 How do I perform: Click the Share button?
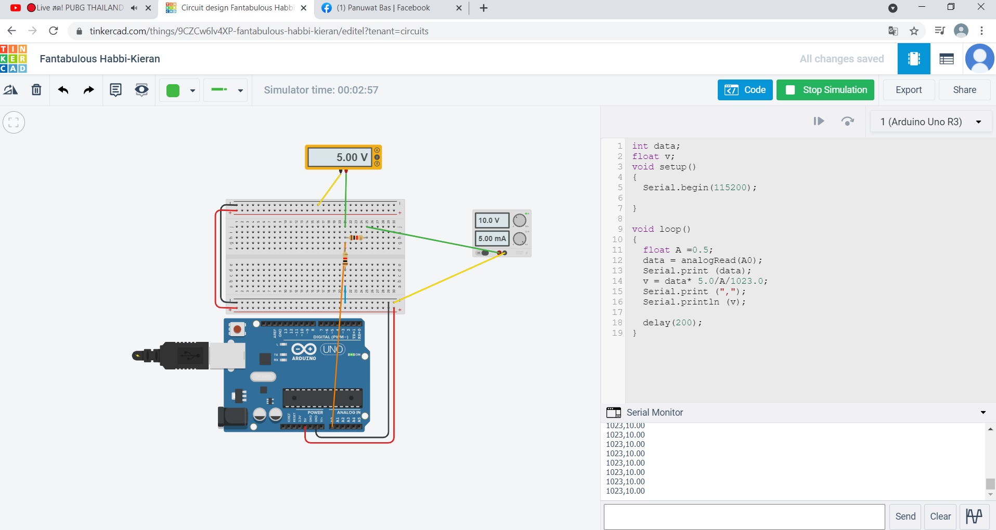(964, 90)
